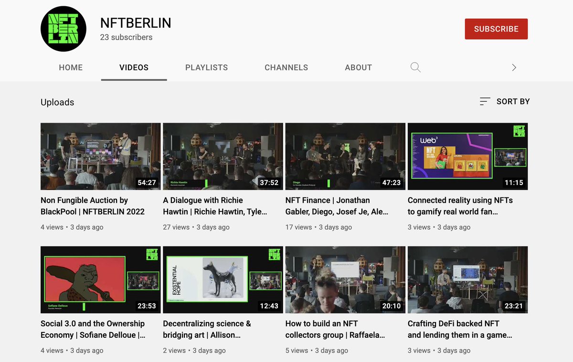Play the Richie Hawtin dialogue thumbnail
Viewport: 573px width, 362px height.
223,156
